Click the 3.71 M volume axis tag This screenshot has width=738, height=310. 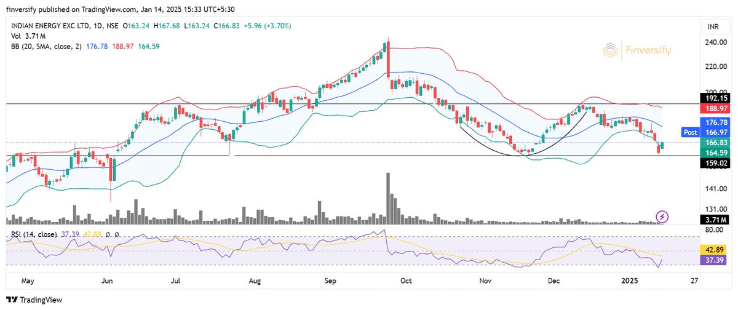tap(714, 220)
